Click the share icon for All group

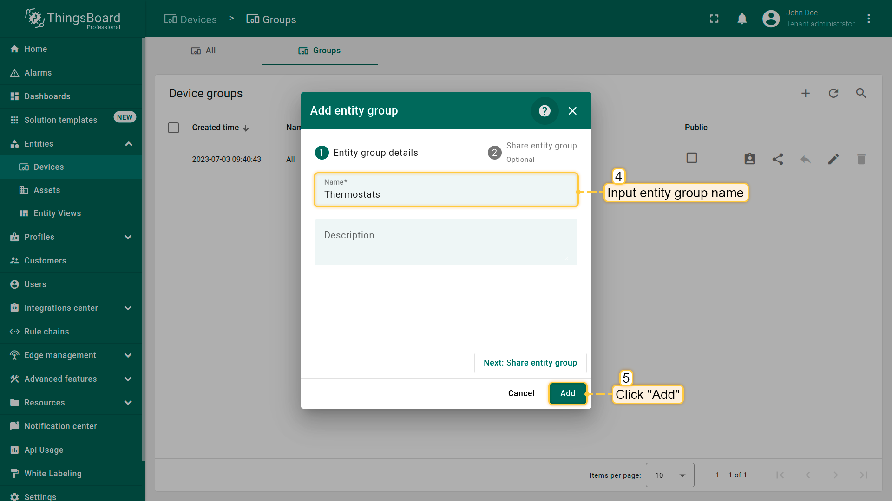(x=778, y=159)
